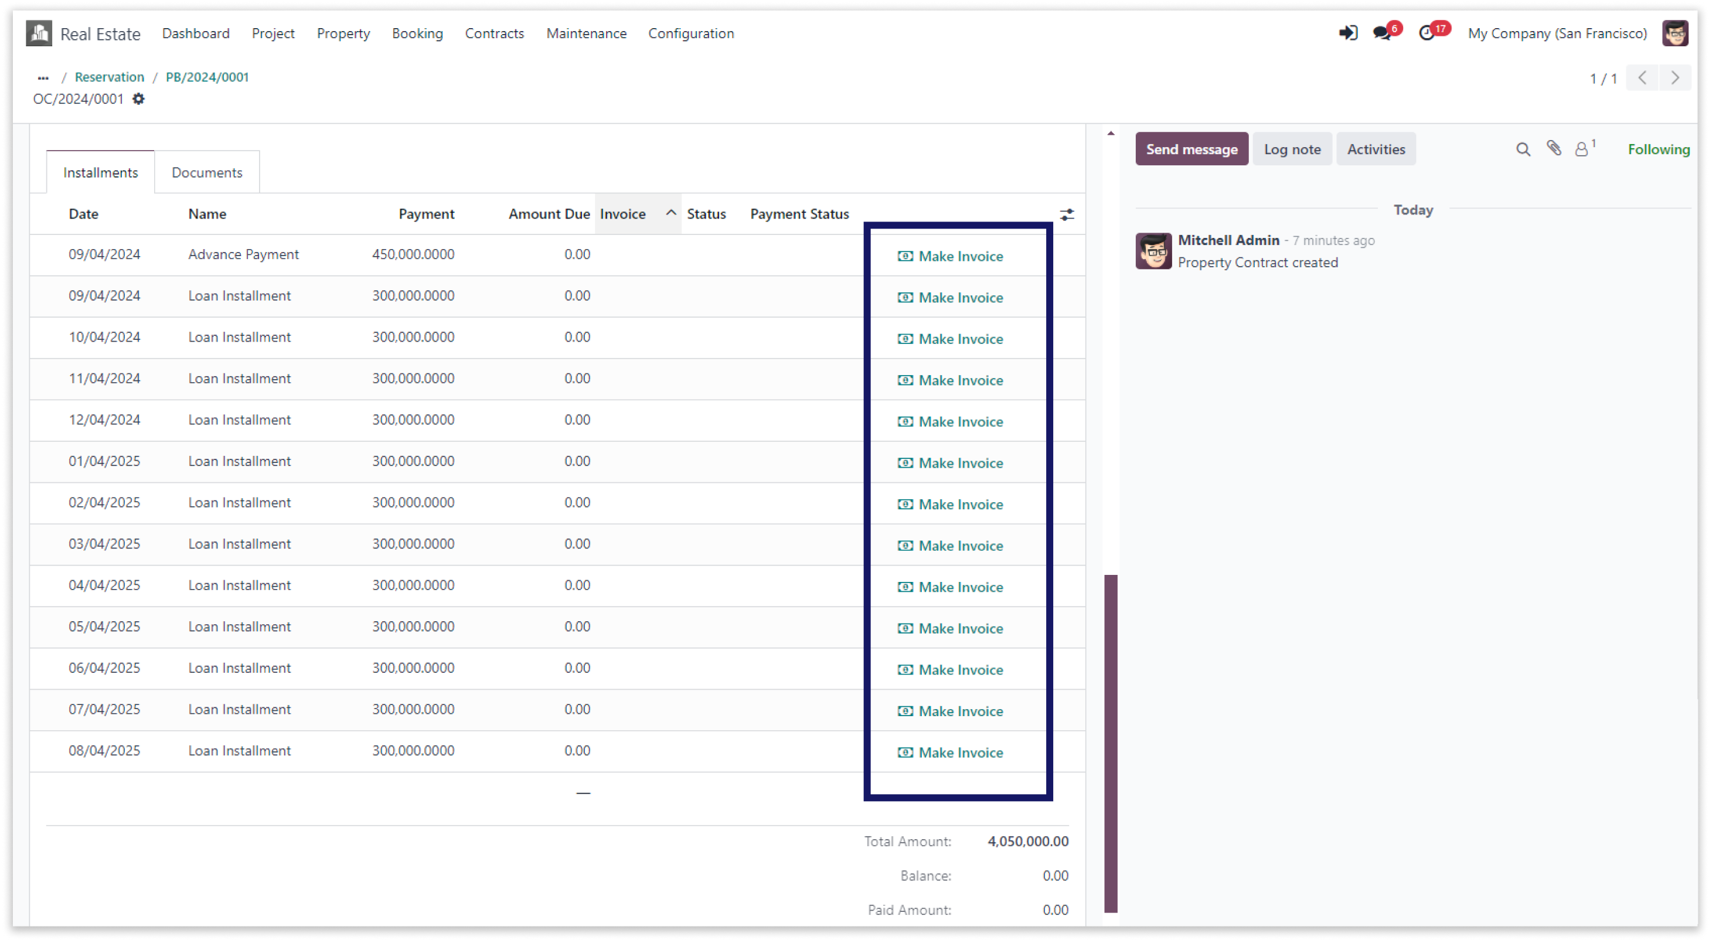Click the 1 / 1 pager counter
1709x940 pixels.
1604,79
